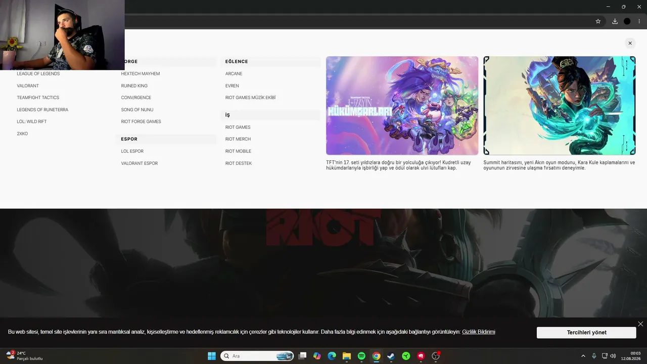Viewport: 647px width, 364px height.
Task: Open volume control in system tray
Action: (613, 356)
